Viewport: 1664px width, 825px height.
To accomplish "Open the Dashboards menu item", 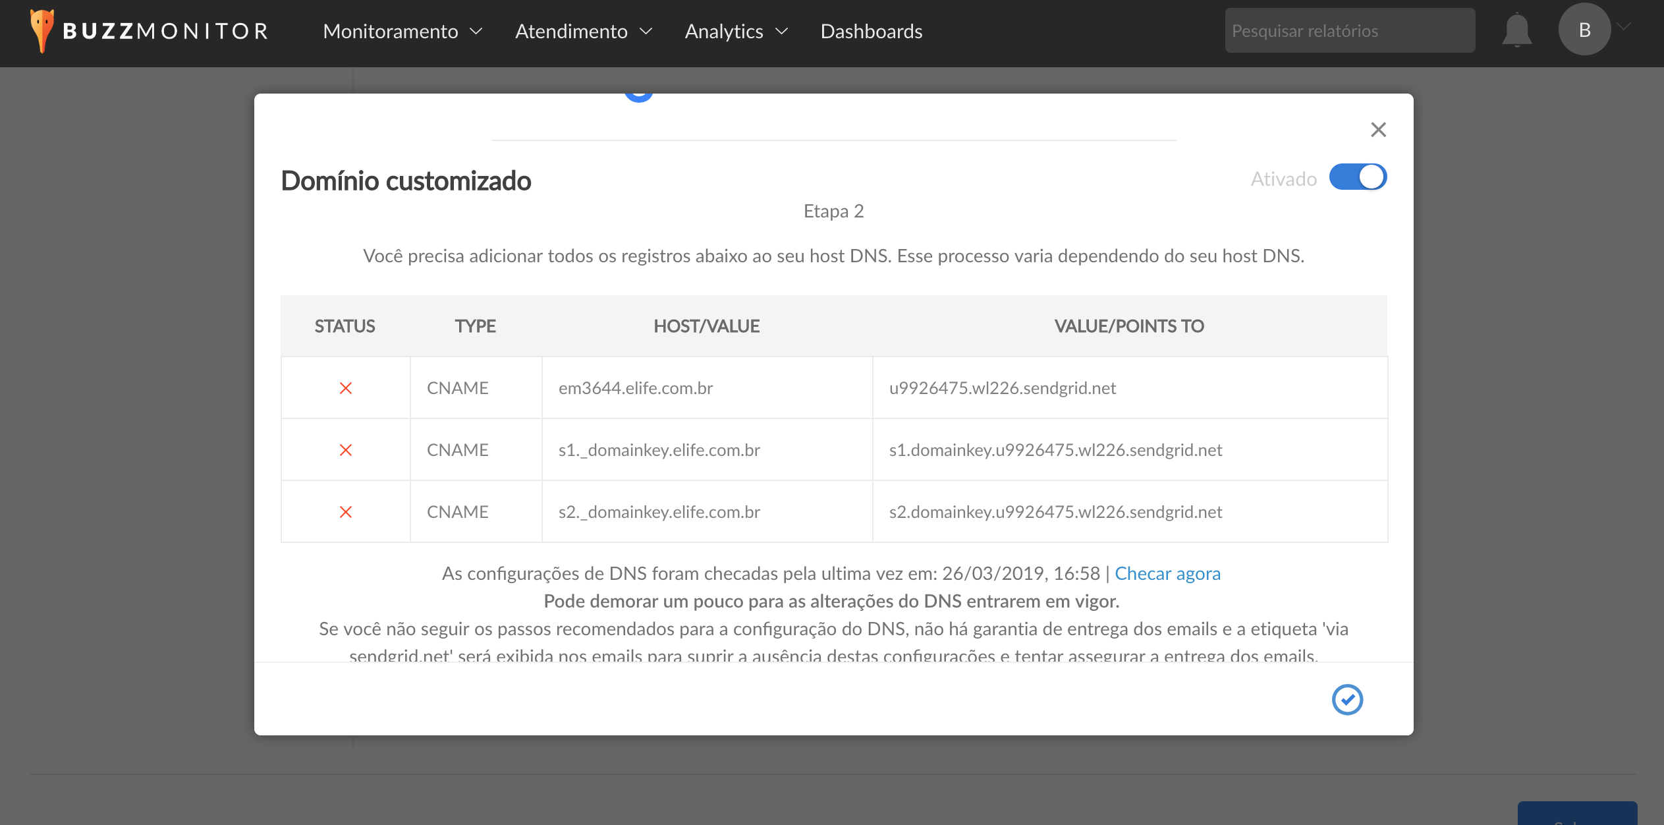I will tap(871, 31).
